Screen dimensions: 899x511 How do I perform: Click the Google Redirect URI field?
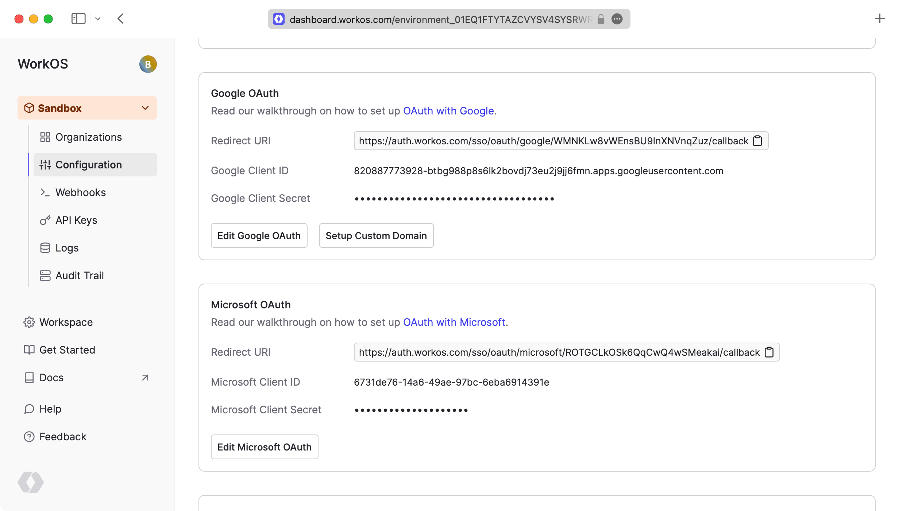553,141
